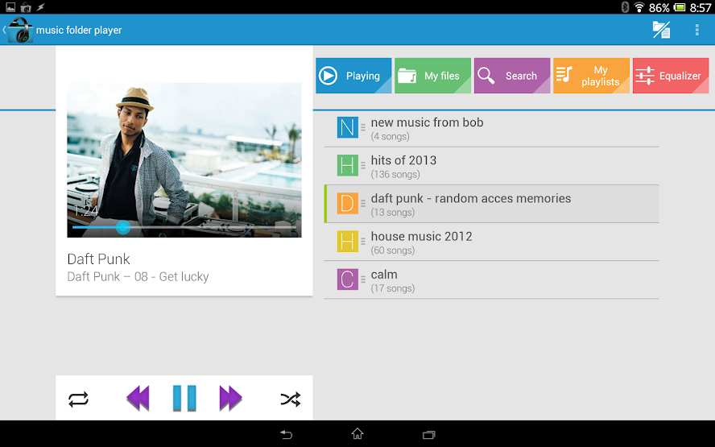Open the My files tab
Viewport: 715px width, 447px height.
[432, 76]
